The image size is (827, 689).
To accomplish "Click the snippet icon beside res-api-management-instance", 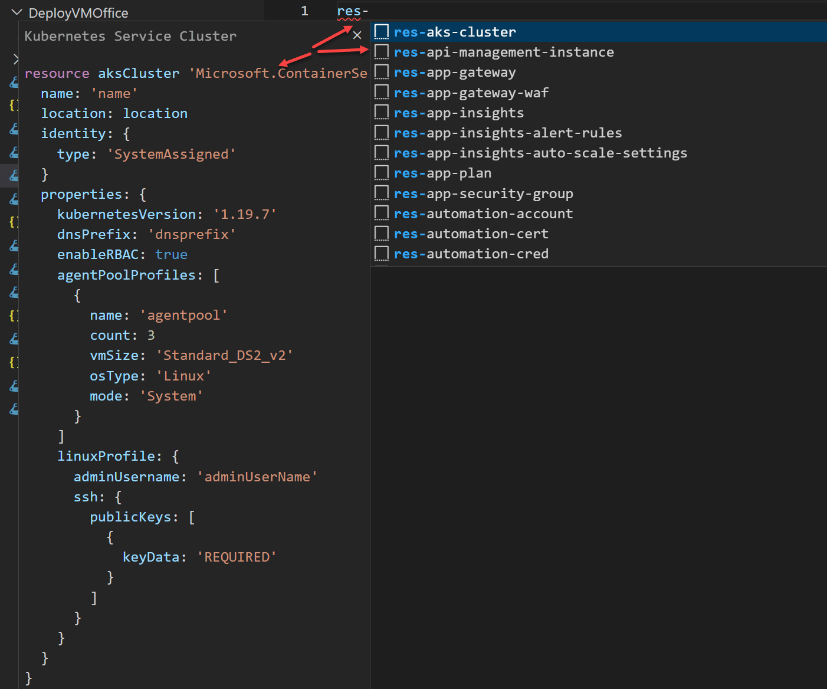I will click(x=382, y=52).
